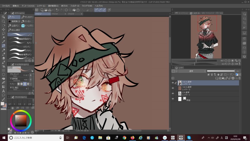The height and width of the screenshot is (141, 250).
Task: Select the Eyedropper tool
Action: (3, 42)
